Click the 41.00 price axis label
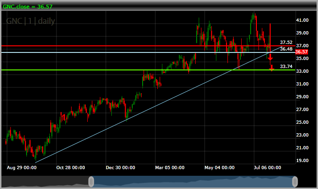Image resolution: width=318 pixels, height=189 pixels. tap(302, 21)
